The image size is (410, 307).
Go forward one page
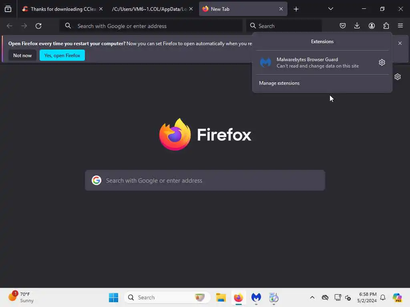24,26
